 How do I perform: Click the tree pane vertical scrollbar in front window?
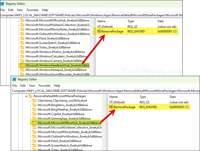[x=104, y=122]
